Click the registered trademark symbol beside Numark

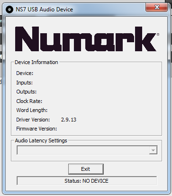coord(158,34)
